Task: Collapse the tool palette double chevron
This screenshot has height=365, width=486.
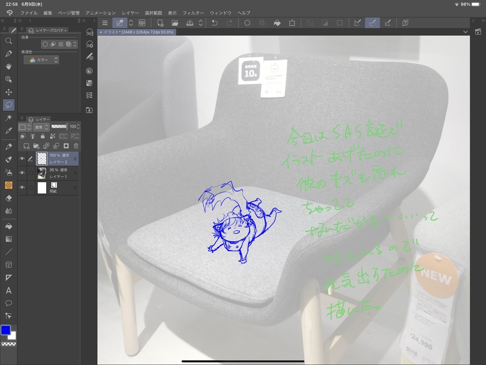Action: pos(3,21)
